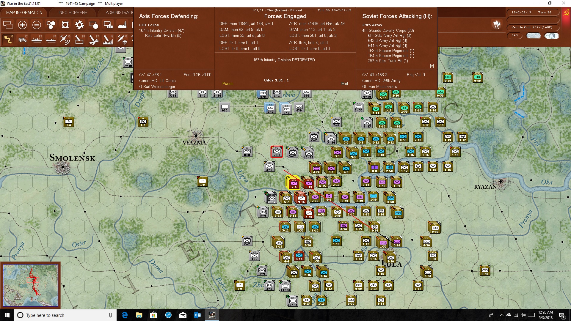Screen dimensions: 571x321
Task: Open the Windows Start menu
Action: pyautogui.click(x=7, y=315)
